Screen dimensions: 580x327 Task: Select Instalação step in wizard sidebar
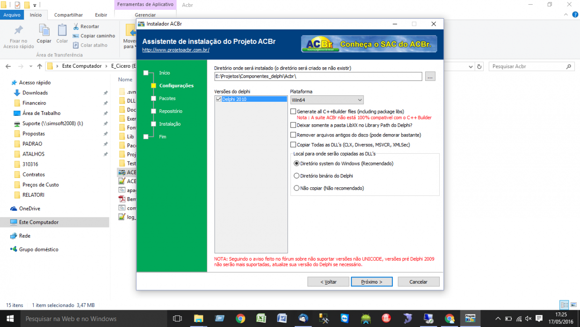tap(170, 124)
